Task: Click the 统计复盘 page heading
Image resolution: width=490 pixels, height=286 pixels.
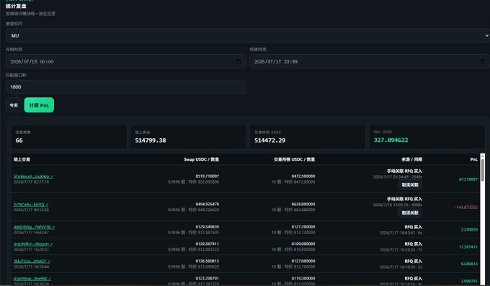Action: tap(16, 6)
